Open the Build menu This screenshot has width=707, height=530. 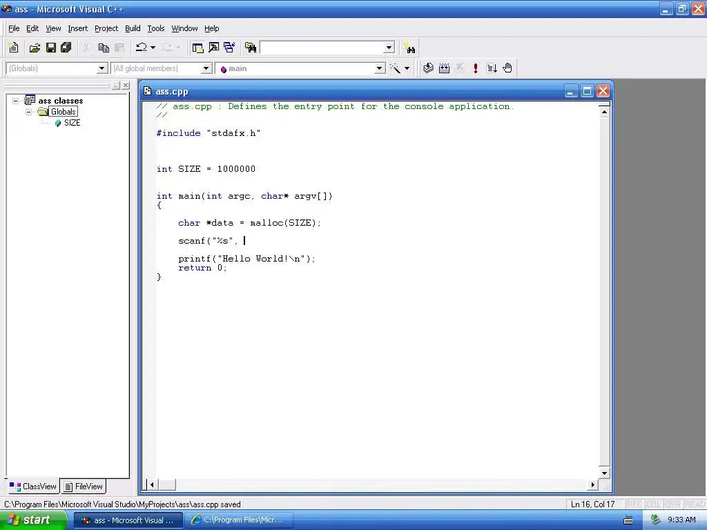(x=133, y=28)
